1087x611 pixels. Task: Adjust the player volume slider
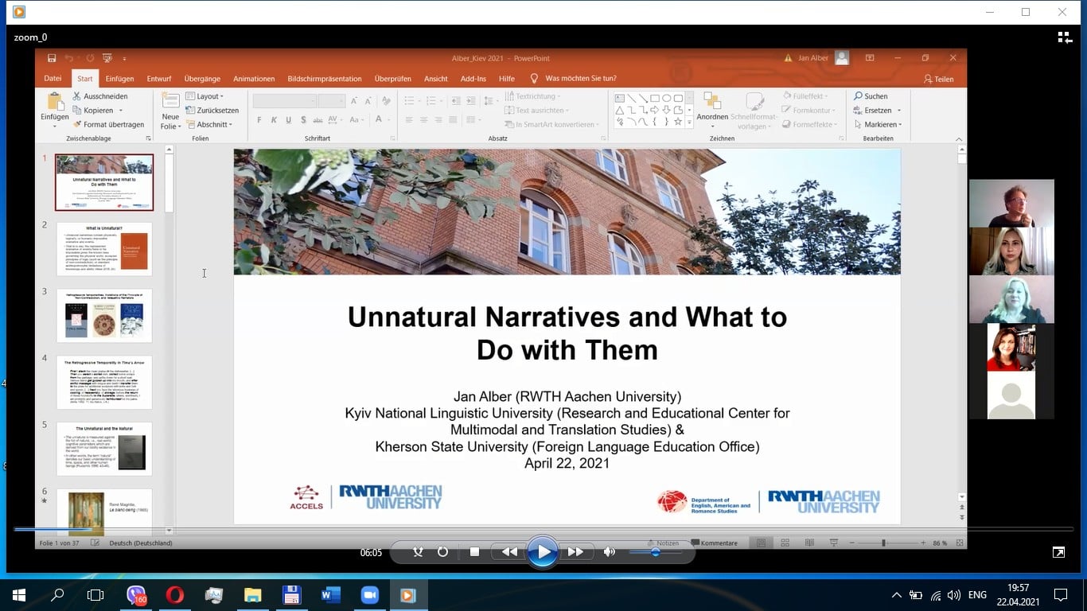pos(656,552)
